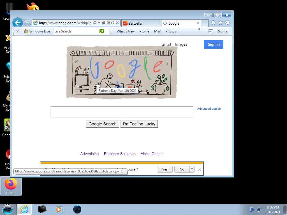Viewport: 287px width, 215px height.
Task: Open the Advanced search link
Action: (x=209, y=109)
